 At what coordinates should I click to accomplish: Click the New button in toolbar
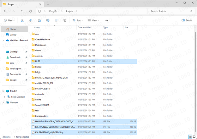coord(9,20)
